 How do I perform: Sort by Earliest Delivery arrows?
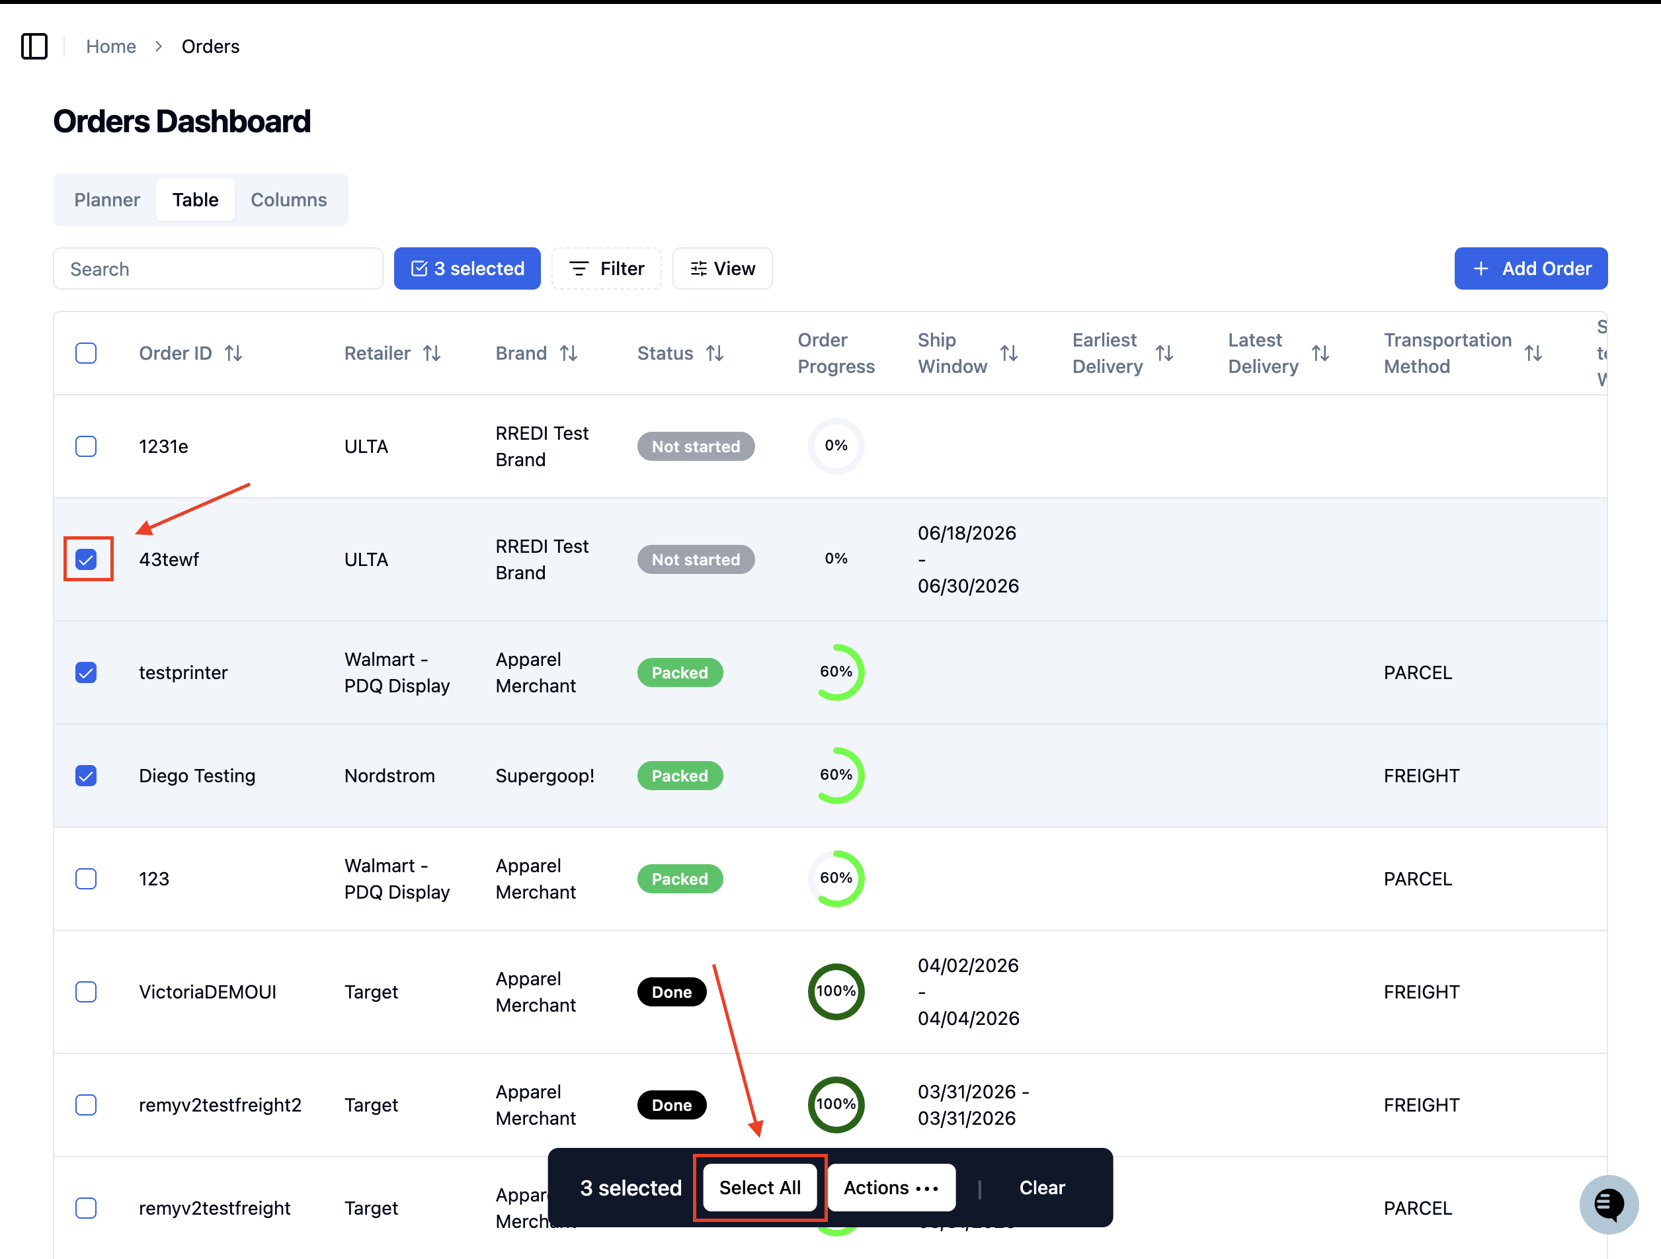coord(1164,353)
